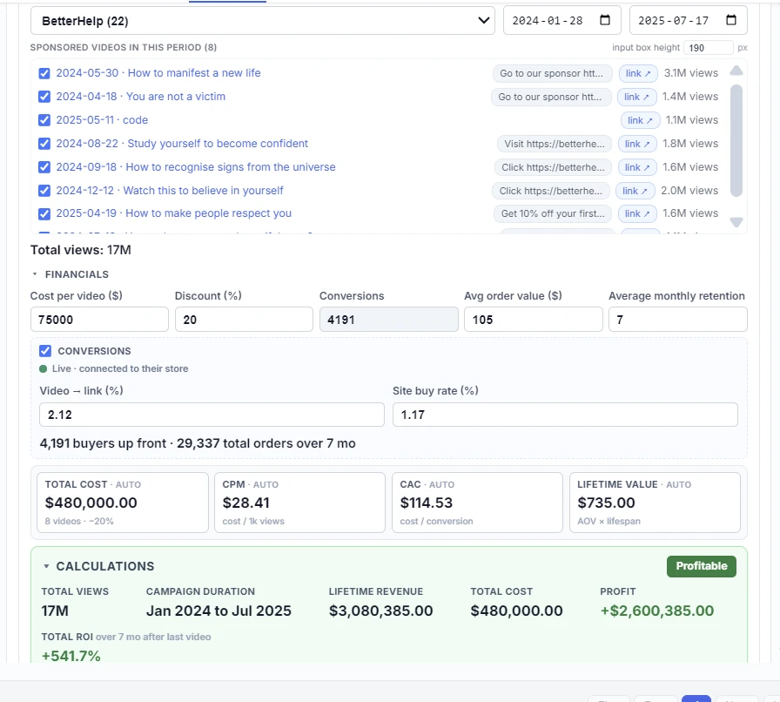Click 'Live · connected to their store' status

(x=114, y=369)
